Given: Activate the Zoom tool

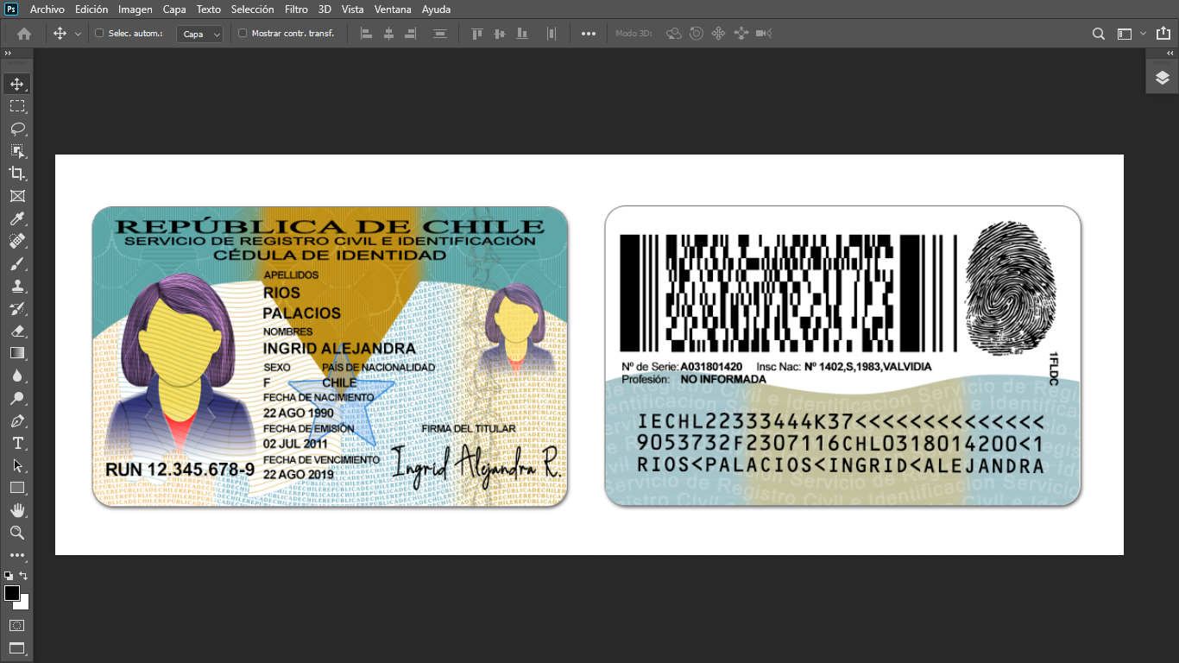Looking at the screenshot, I should pos(16,533).
